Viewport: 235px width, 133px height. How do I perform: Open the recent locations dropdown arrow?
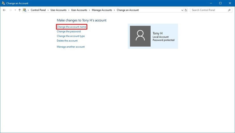tap(15, 10)
